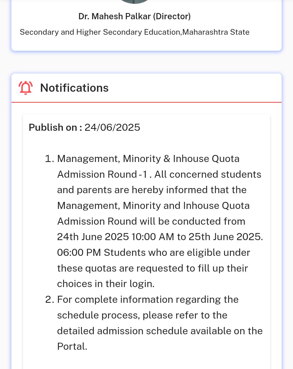Tap For complete information regarding line

point(148,300)
